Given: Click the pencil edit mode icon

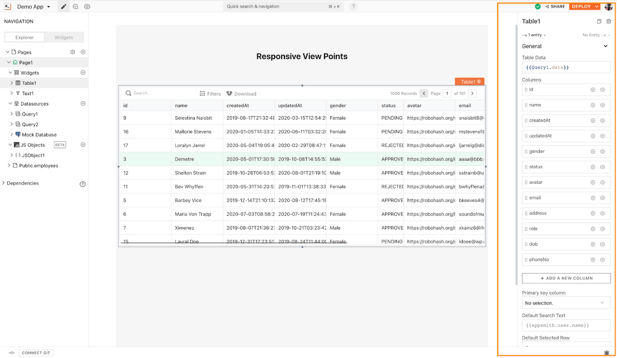Looking at the screenshot, I should [x=64, y=7].
